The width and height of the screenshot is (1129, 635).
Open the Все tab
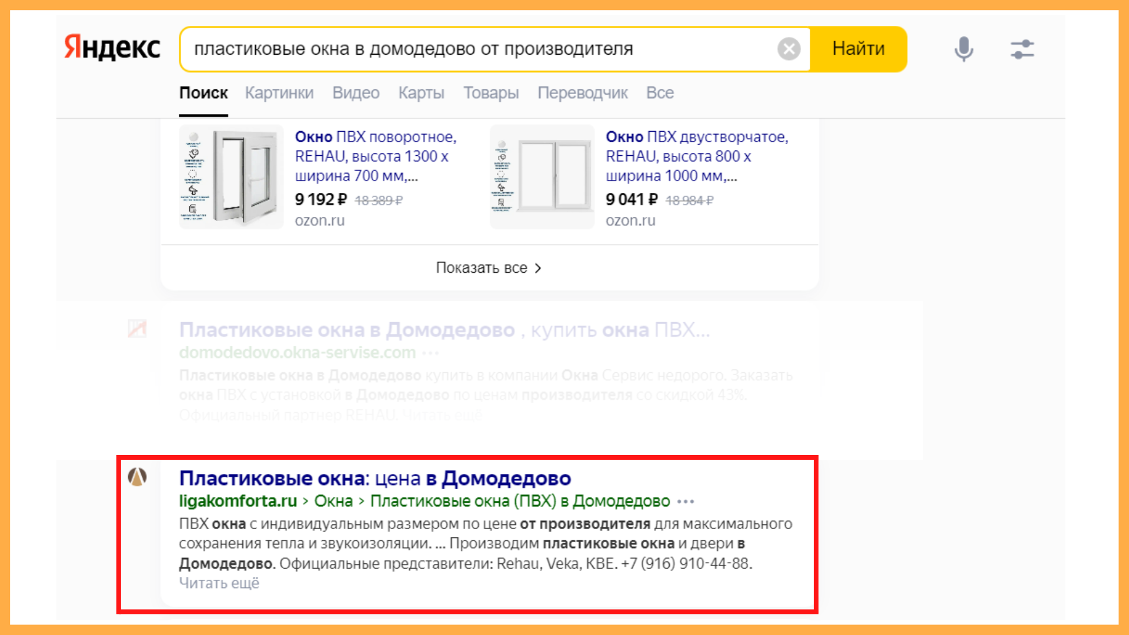point(660,93)
